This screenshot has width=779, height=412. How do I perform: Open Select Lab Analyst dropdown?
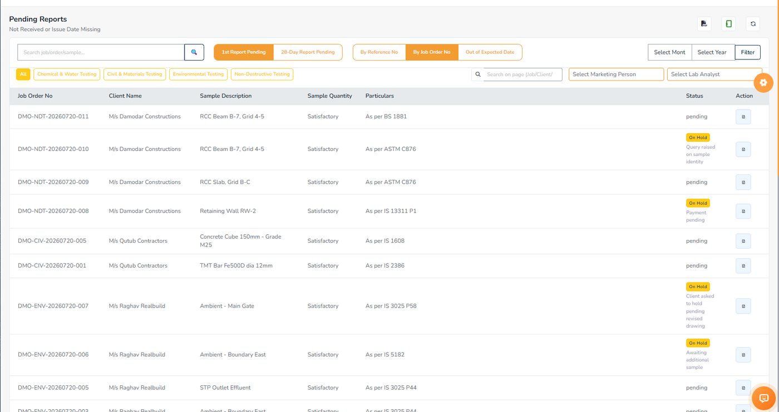click(x=714, y=74)
